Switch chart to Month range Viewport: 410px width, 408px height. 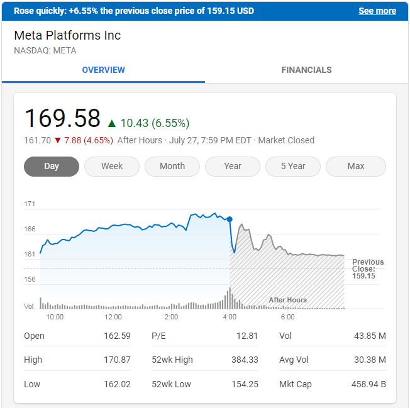tap(172, 167)
